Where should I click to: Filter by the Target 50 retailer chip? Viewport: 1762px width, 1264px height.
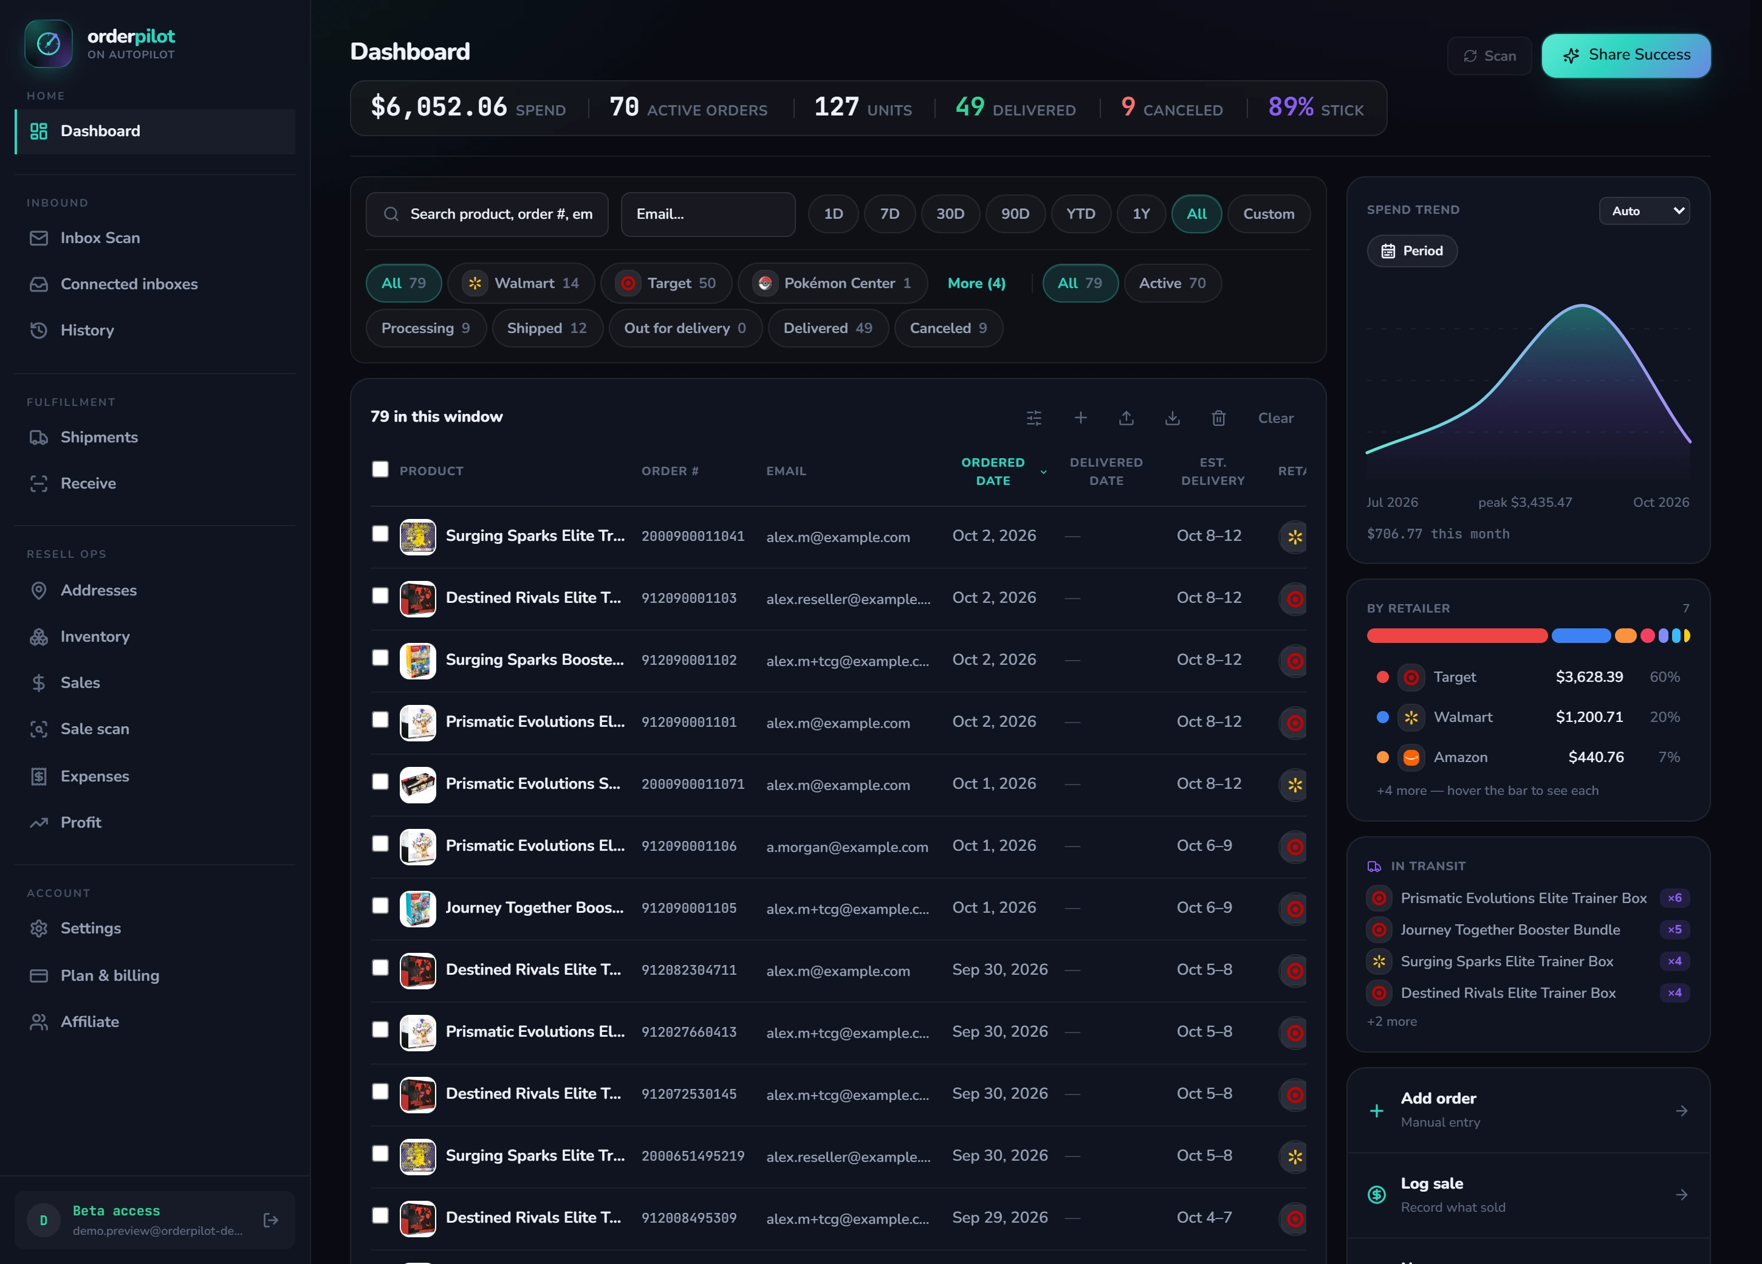[666, 284]
